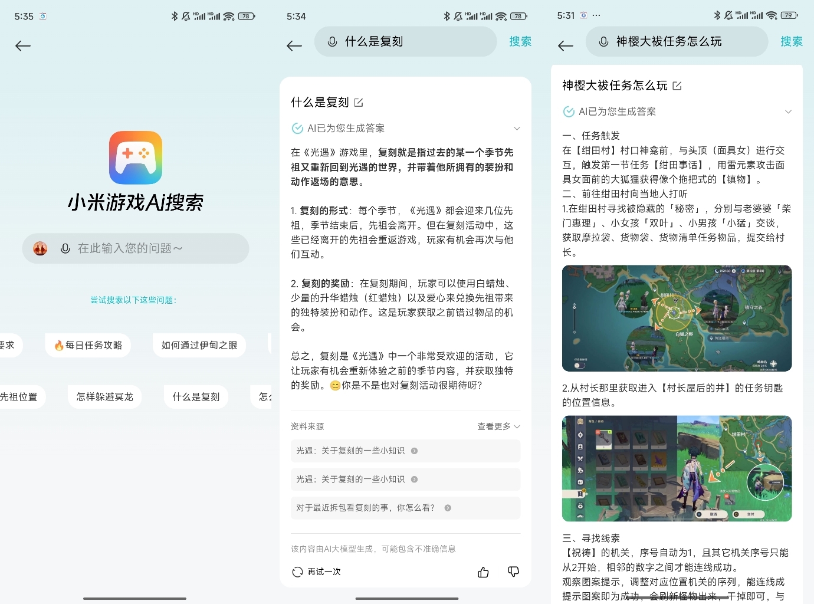Open first source 光遇：关于复刻的一些小知识
Image resolution: width=814 pixels, height=604 pixels.
click(406, 451)
